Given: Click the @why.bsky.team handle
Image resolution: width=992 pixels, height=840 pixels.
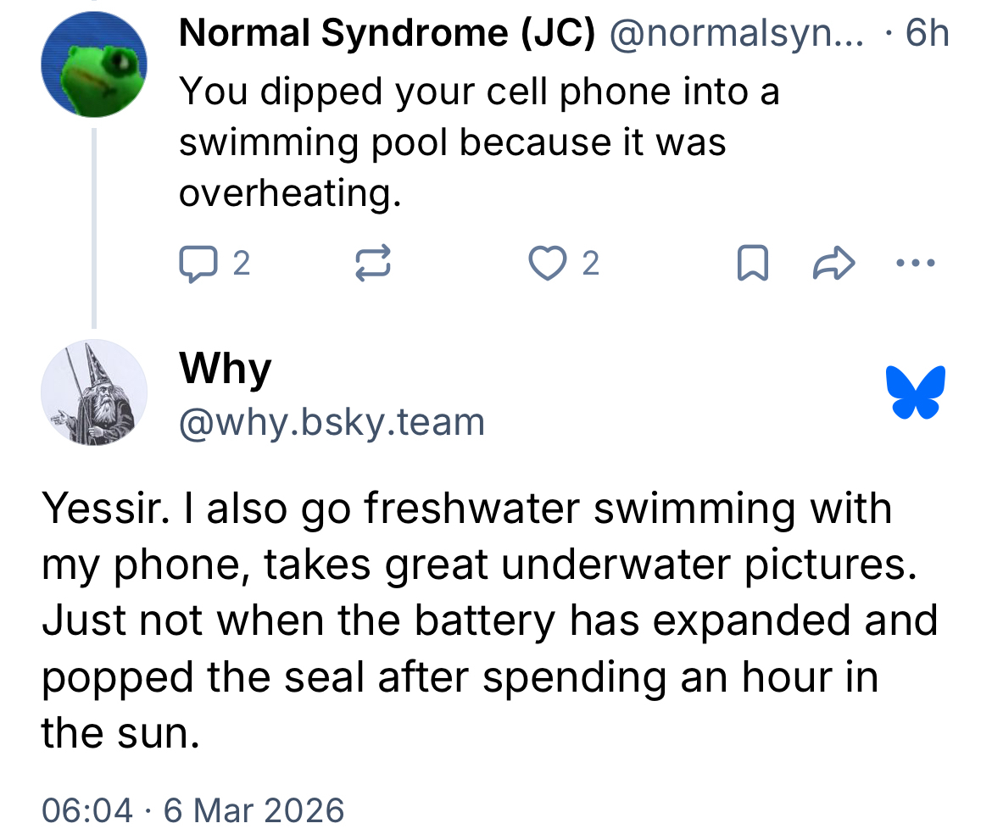Looking at the screenshot, I should coord(332,421).
